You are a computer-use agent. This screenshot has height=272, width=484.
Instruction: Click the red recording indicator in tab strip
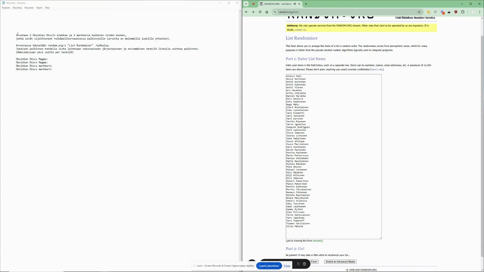pyautogui.click(x=253, y=4)
